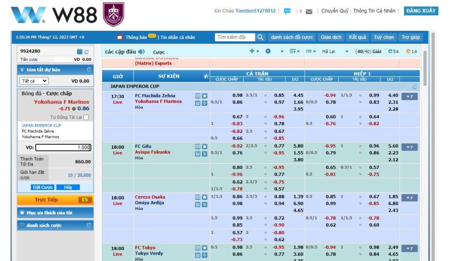Open the plus sign dropdown in match toolbar

pyautogui.click(x=254, y=51)
